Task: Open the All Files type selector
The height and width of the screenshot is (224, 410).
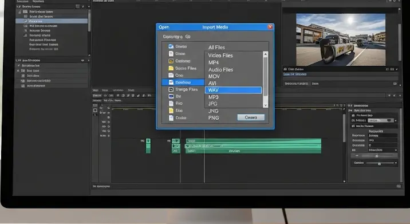Action: pyautogui.click(x=216, y=48)
